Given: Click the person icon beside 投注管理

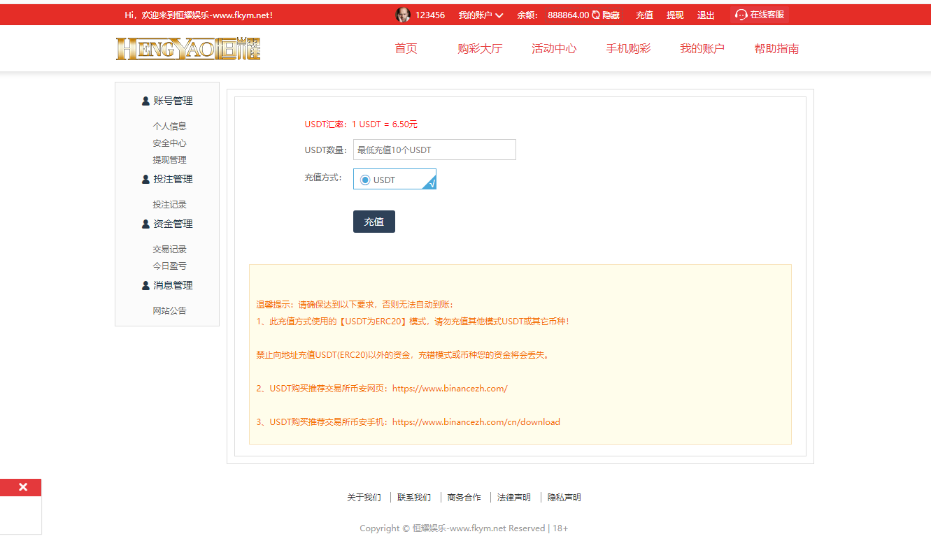Looking at the screenshot, I should pos(145,178).
